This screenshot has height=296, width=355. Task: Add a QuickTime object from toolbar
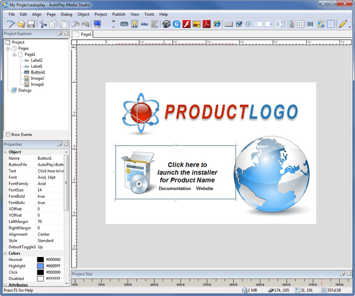(177, 24)
